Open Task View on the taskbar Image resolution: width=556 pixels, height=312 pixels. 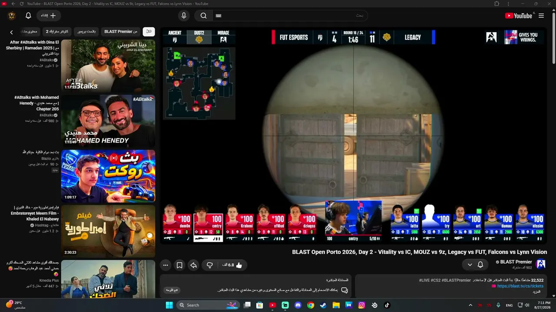tap(247, 305)
